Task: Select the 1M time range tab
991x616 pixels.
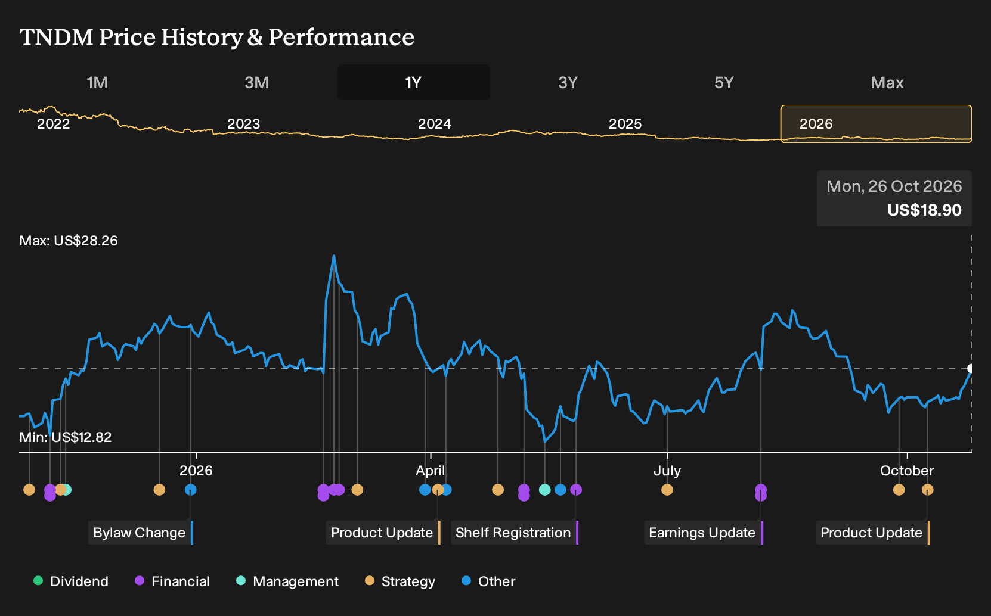Action: [97, 82]
